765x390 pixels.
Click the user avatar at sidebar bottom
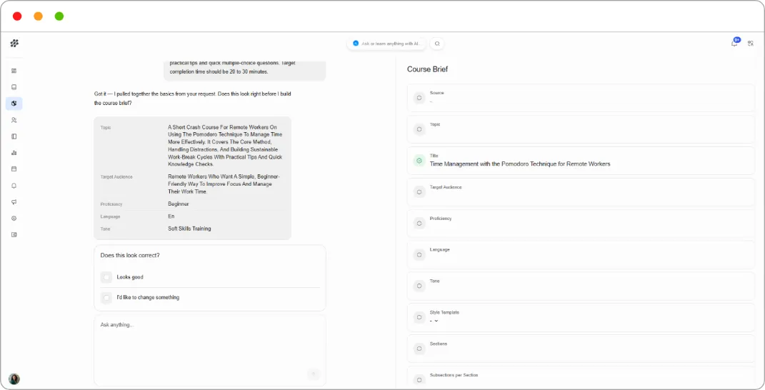pyautogui.click(x=14, y=379)
